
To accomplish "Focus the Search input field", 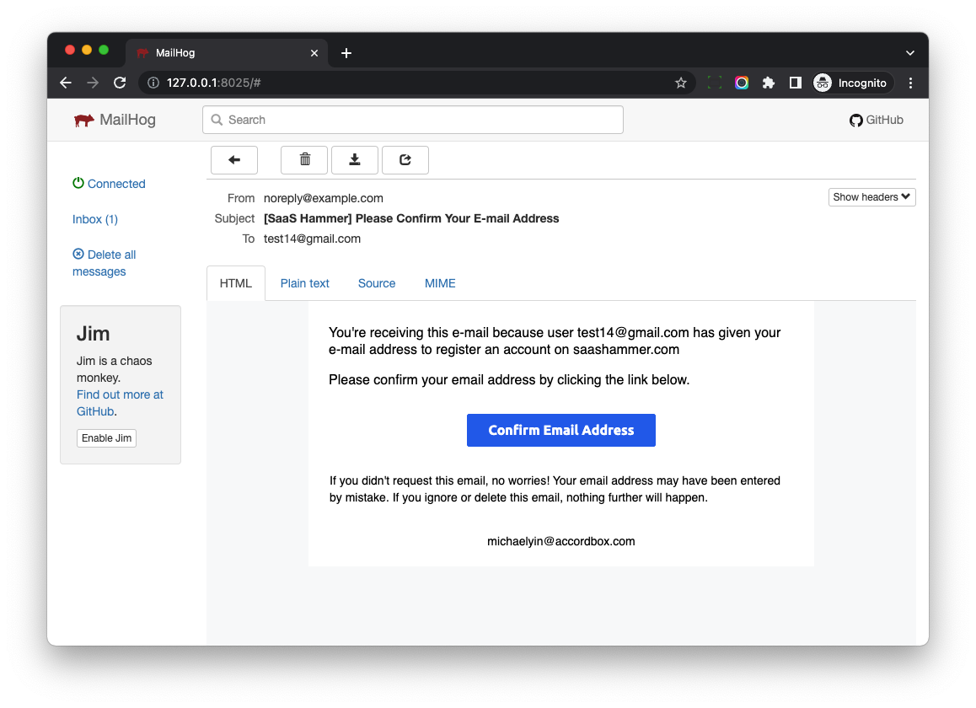I will point(413,120).
